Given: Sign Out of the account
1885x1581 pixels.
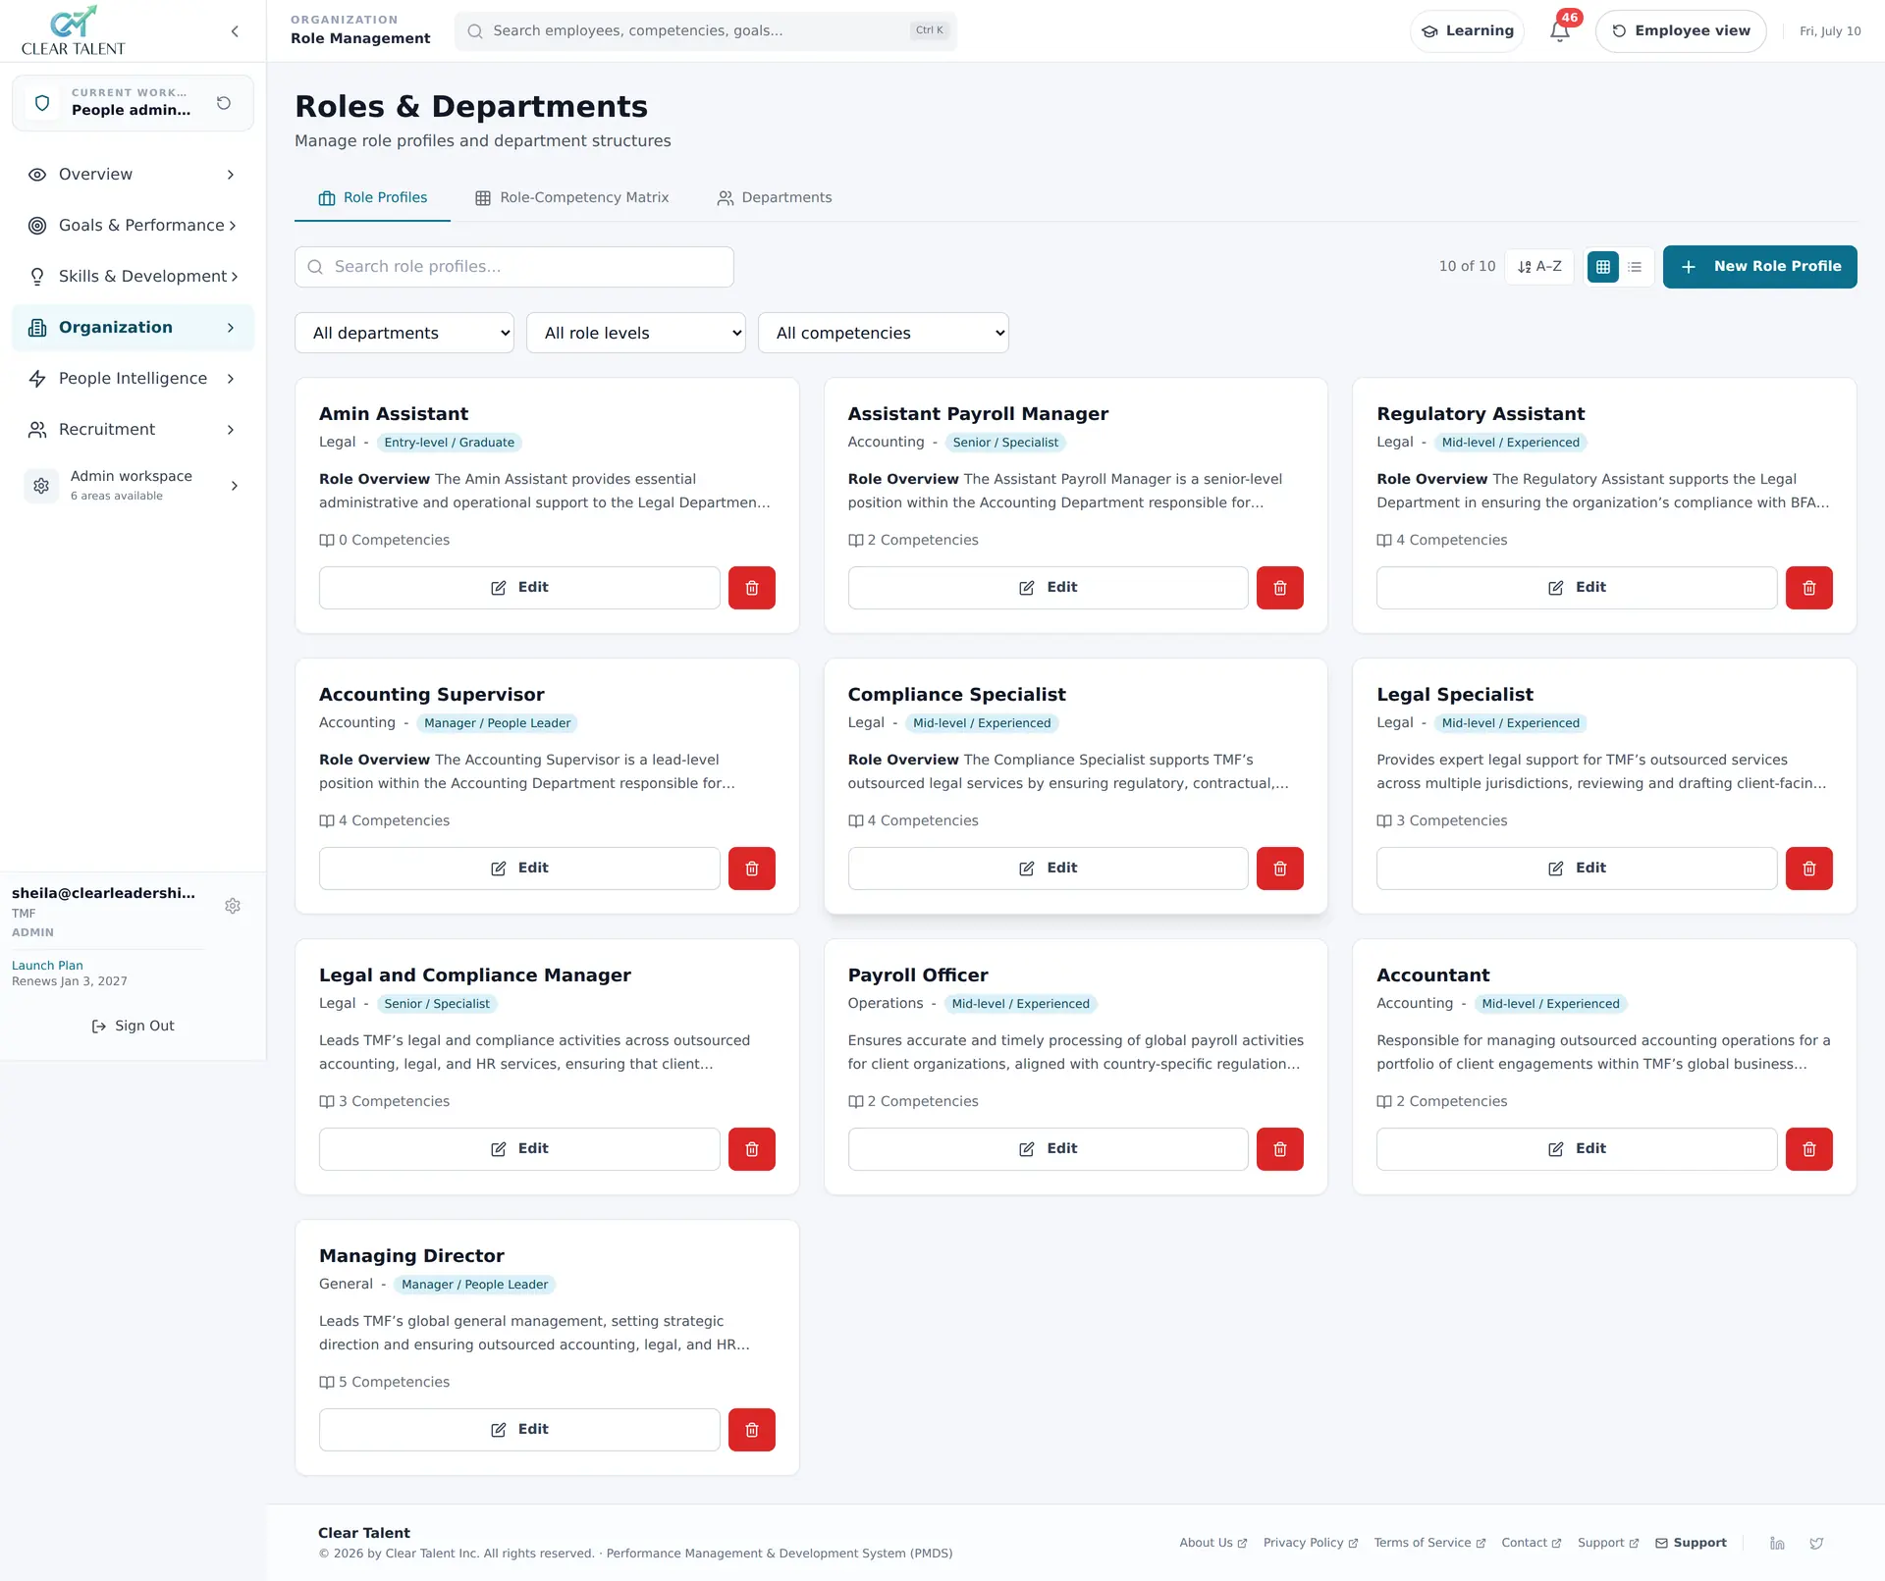Looking at the screenshot, I should pyautogui.click(x=133, y=1027).
